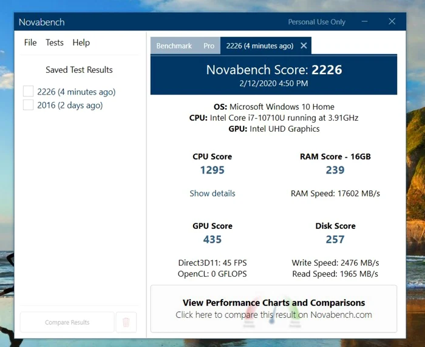
Task: Click the Novabench window title
Action: point(42,22)
